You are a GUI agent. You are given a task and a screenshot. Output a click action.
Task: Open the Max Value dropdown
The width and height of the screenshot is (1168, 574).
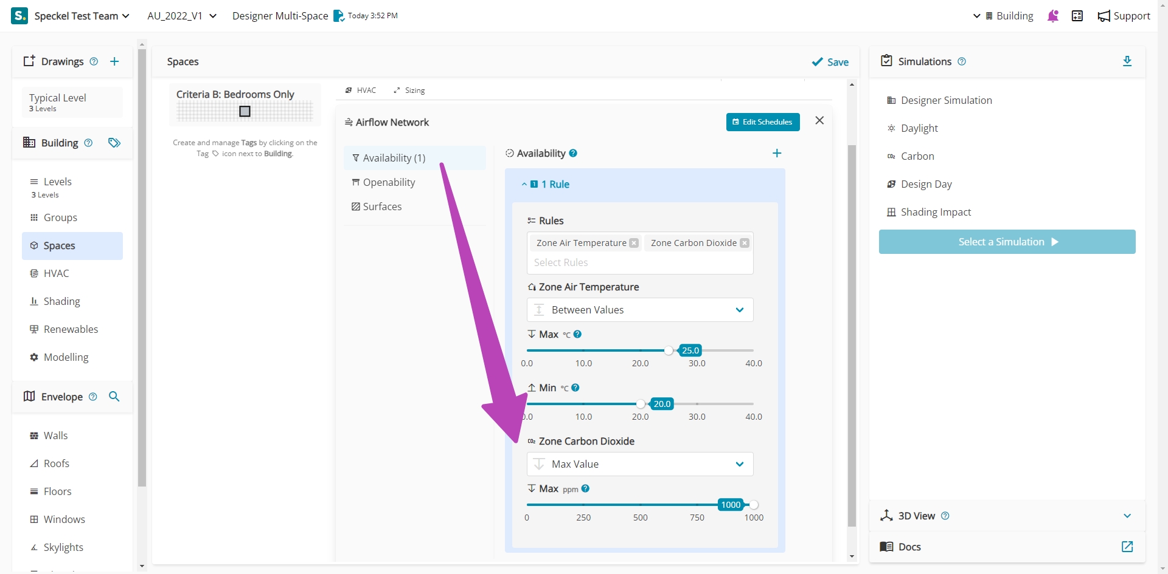click(x=640, y=464)
